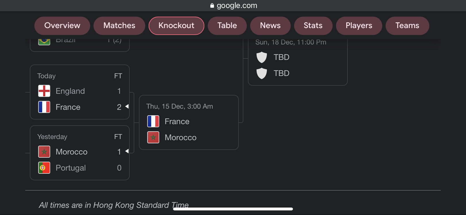Viewport: 466px width, 215px height.
Task: Click the second TBD shield icon
Action: point(262,73)
